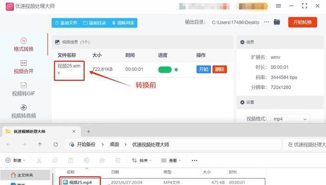Open the 视频转GIF sidebar tool
The height and width of the screenshot is (185, 326).
pos(24,89)
